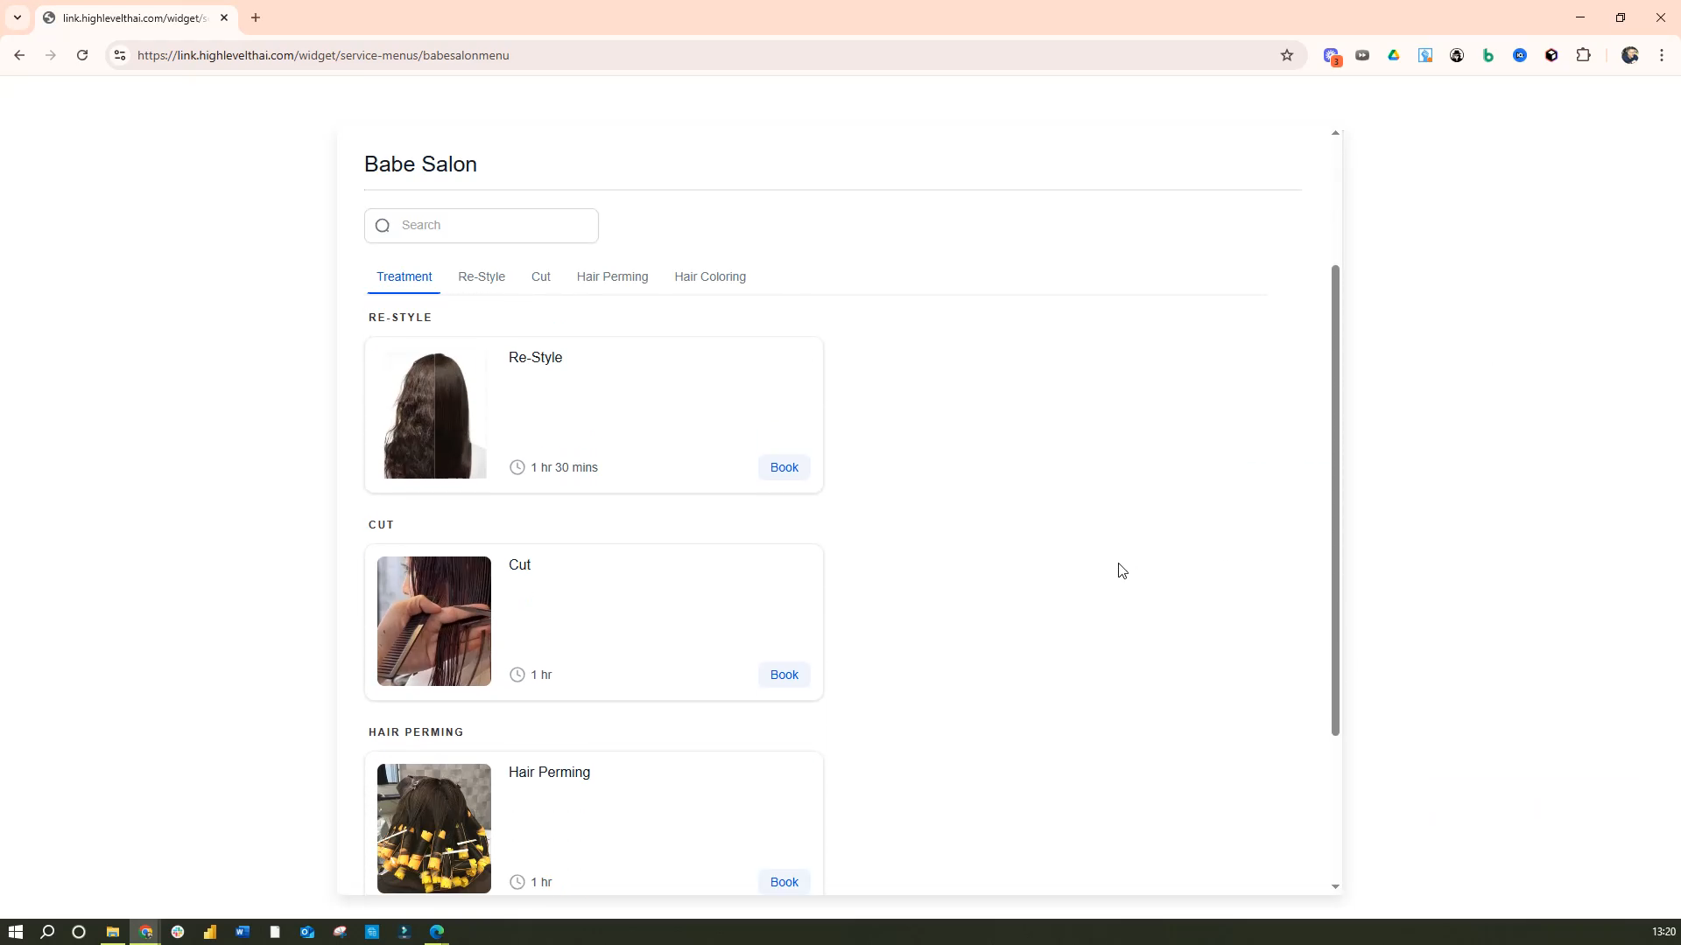Switch to the Re-Style tab

(x=481, y=276)
